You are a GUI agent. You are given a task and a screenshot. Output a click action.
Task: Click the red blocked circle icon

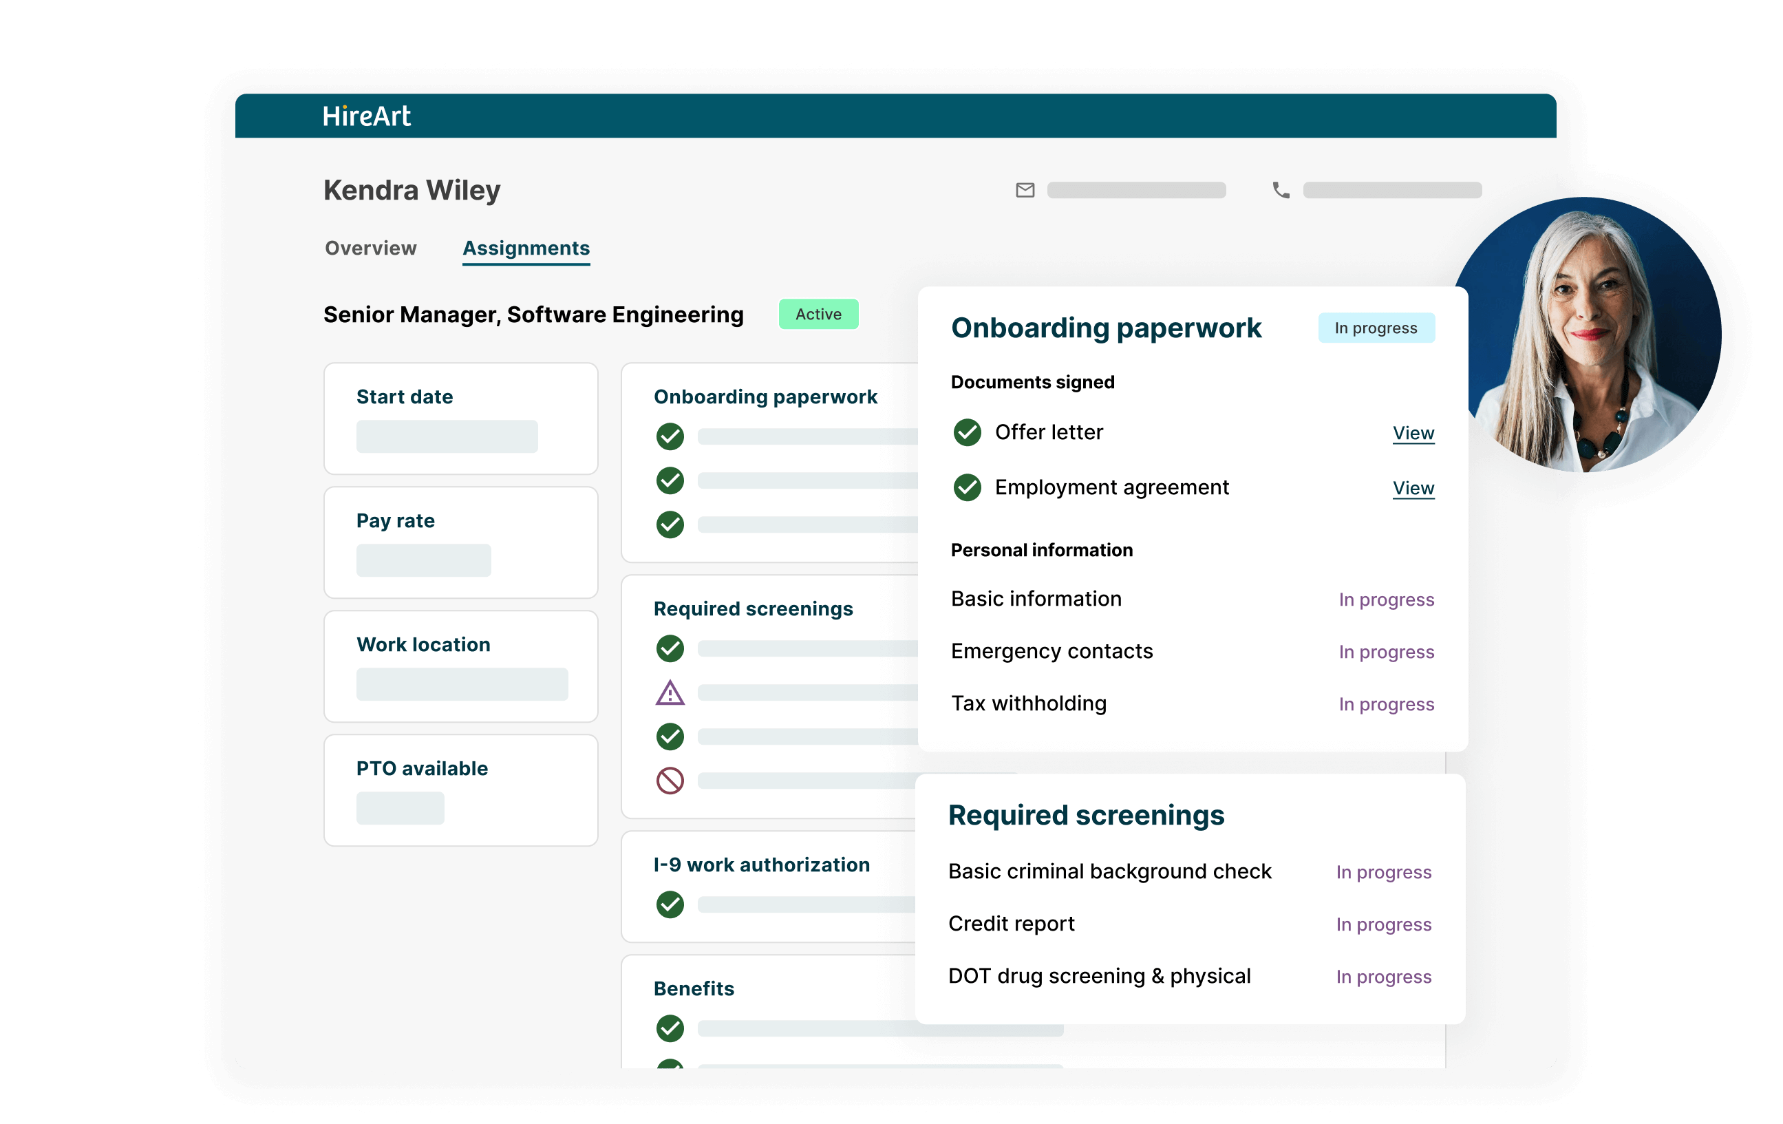(x=670, y=781)
